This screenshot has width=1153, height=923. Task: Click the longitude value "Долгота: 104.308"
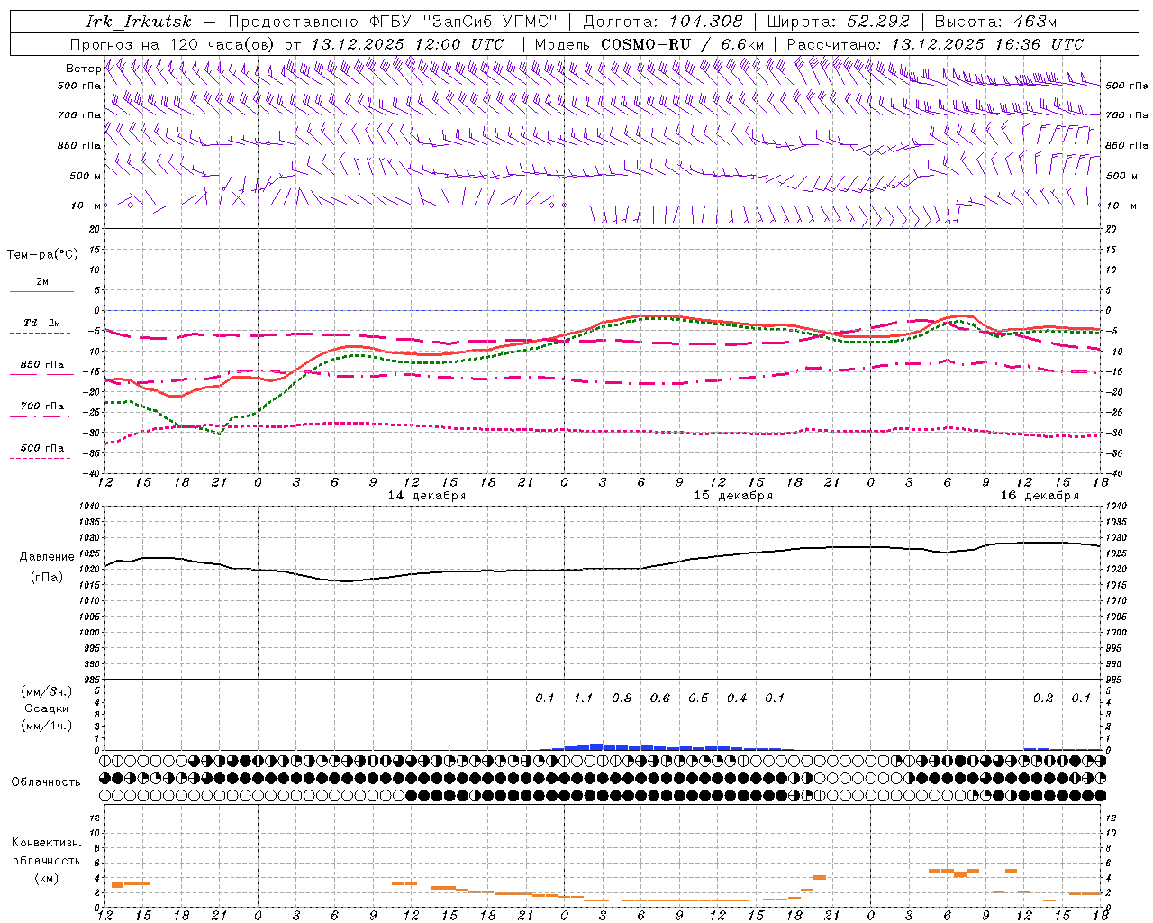(x=663, y=22)
